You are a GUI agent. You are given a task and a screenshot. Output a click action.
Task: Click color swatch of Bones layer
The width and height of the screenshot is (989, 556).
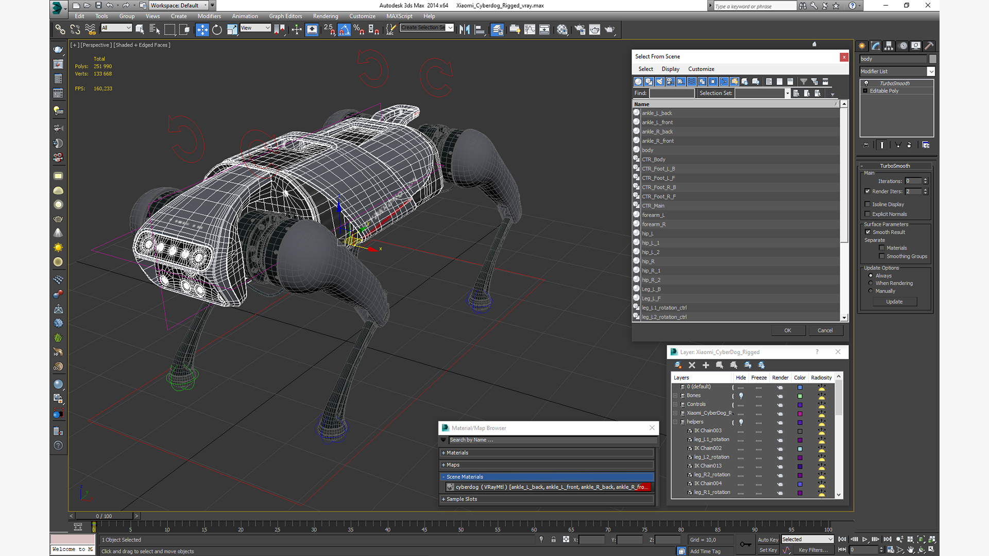pyautogui.click(x=800, y=396)
